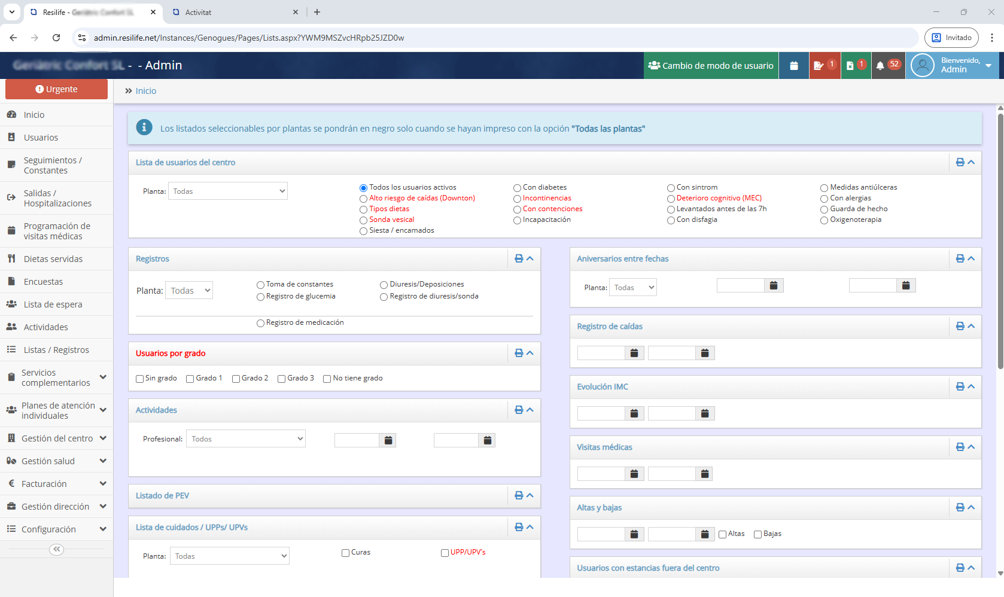
Task: Print the Registros listing
Action: [519, 258]
